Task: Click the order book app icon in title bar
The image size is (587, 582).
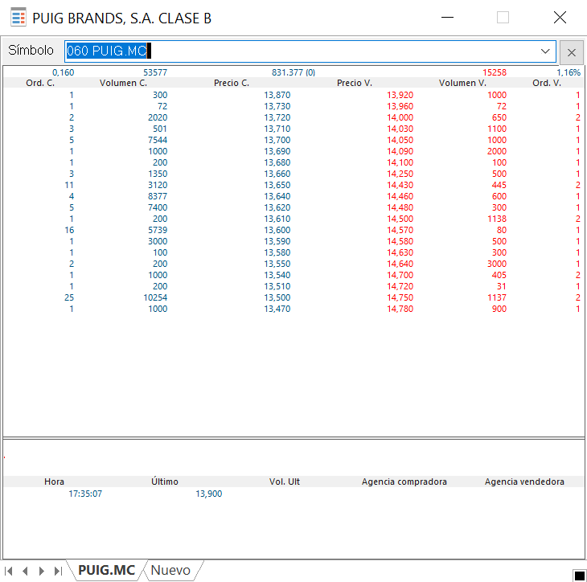Action: click(x=18, y=17)
